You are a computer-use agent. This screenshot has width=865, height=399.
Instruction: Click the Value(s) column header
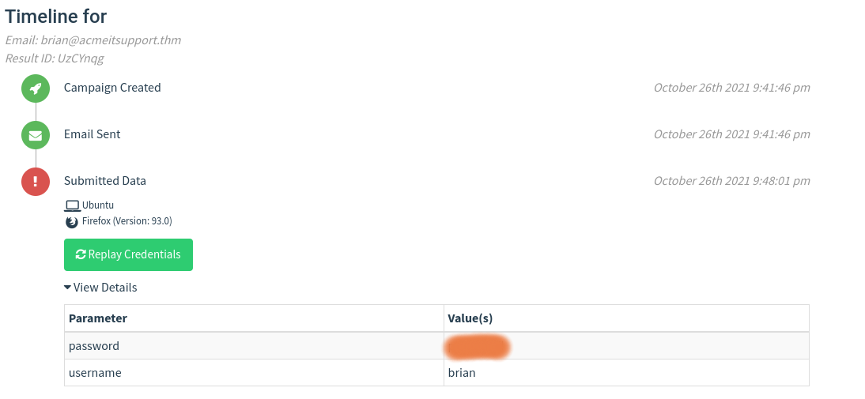click(470, 318)
